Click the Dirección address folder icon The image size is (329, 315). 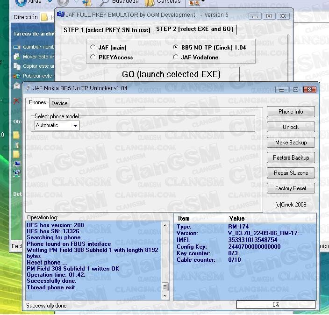coord(44,17)
